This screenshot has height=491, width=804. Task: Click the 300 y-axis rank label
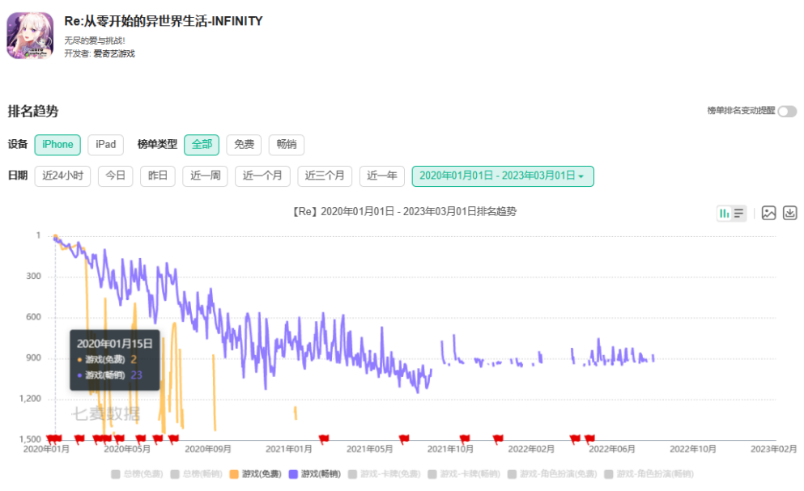pyautogui.click(x=33, y=277)
